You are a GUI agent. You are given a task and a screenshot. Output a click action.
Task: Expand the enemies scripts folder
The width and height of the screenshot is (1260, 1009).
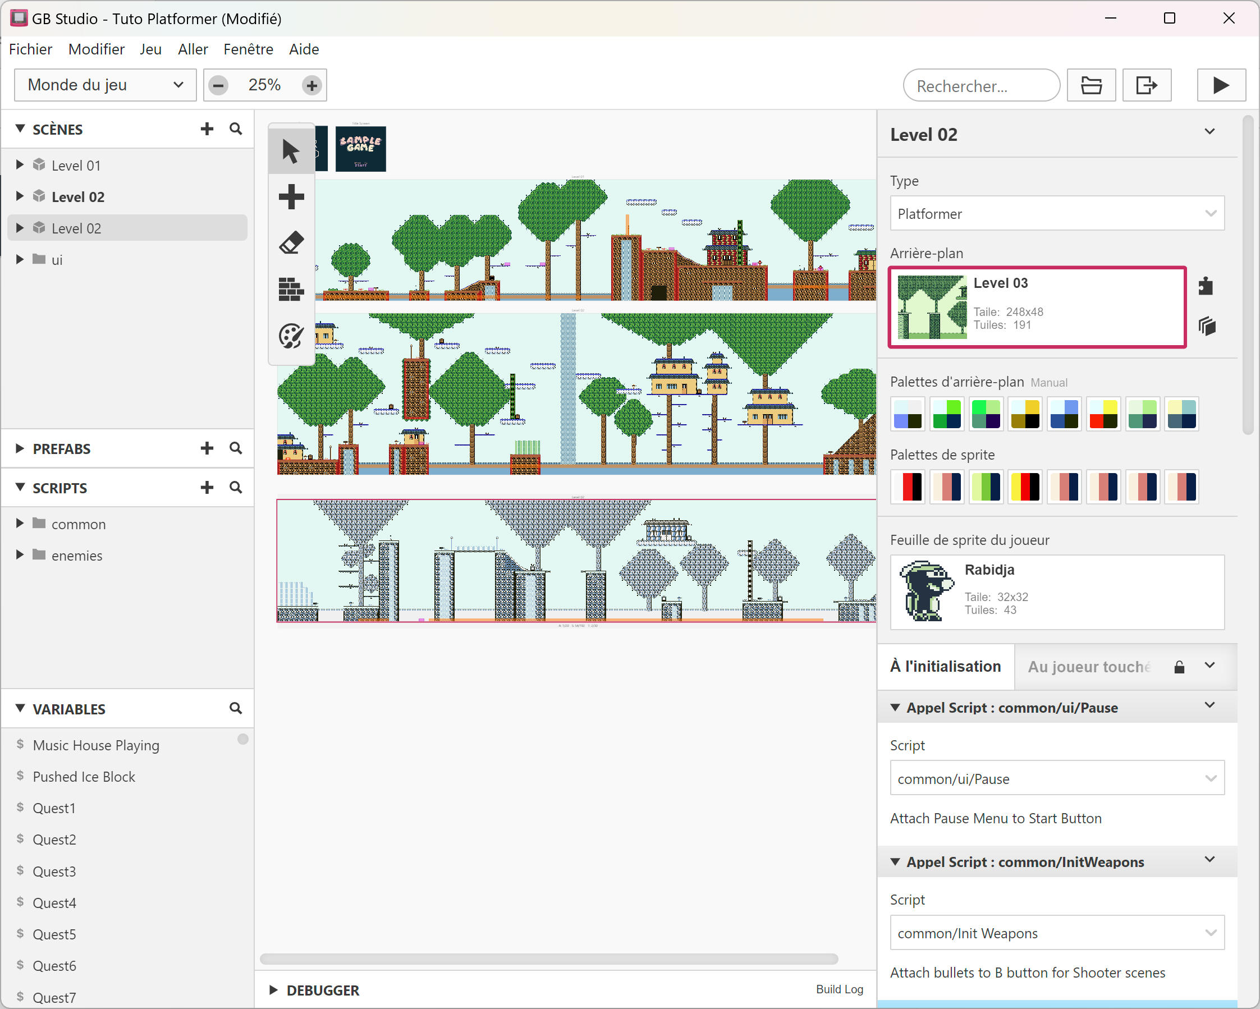20,555
